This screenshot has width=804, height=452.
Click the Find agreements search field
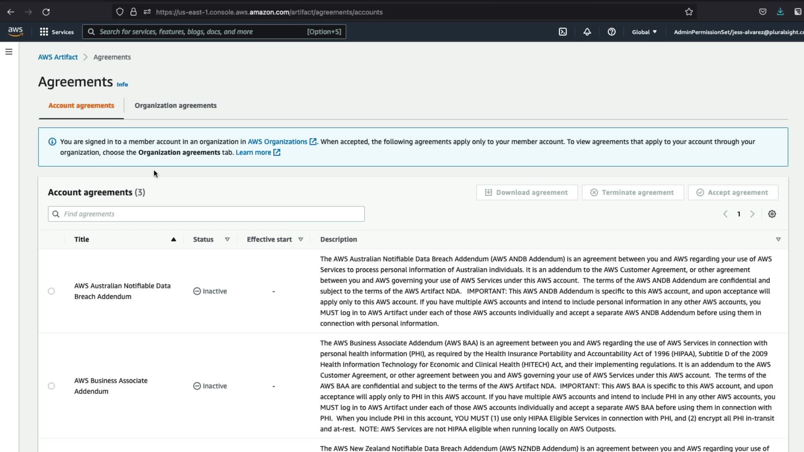(x=206, y=214)
